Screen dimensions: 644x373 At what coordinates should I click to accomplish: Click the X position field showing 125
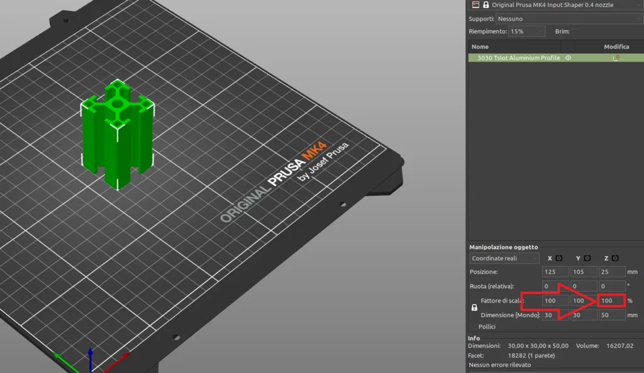click(x=555, y=272)
